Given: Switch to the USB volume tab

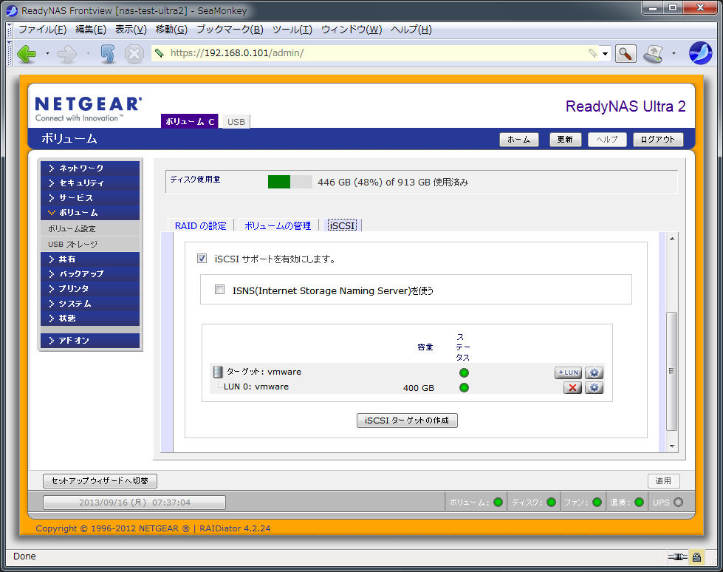Looking at the screenshot, I should point(236,122).
